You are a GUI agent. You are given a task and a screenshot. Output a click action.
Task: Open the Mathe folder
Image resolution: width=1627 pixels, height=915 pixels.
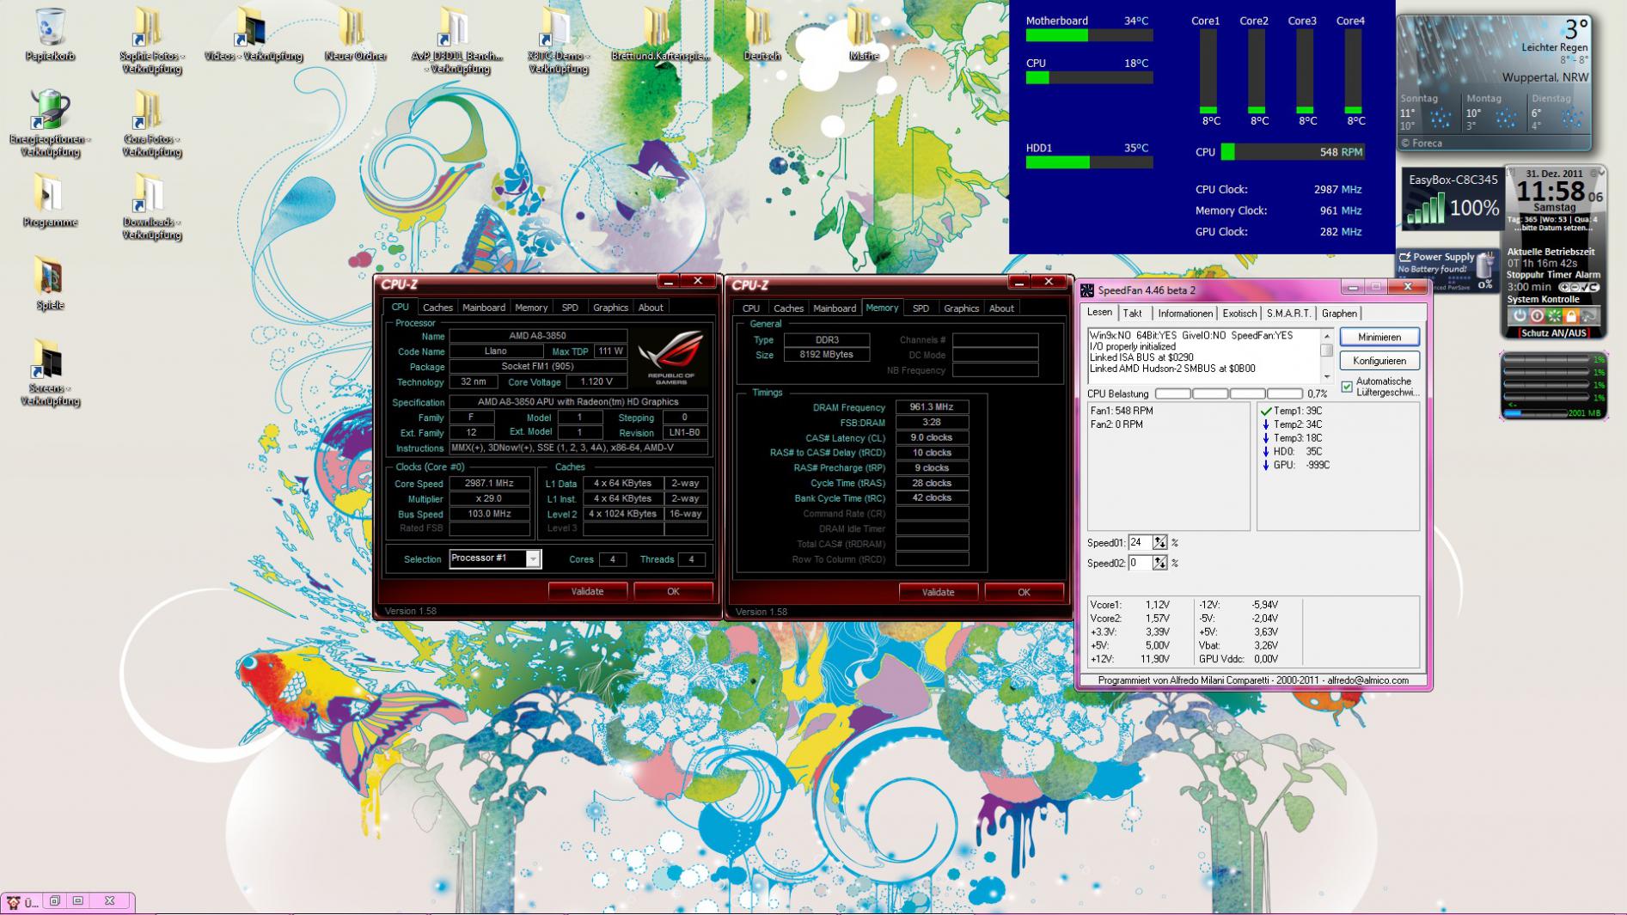pyautogui.click(x=863, y=34)
